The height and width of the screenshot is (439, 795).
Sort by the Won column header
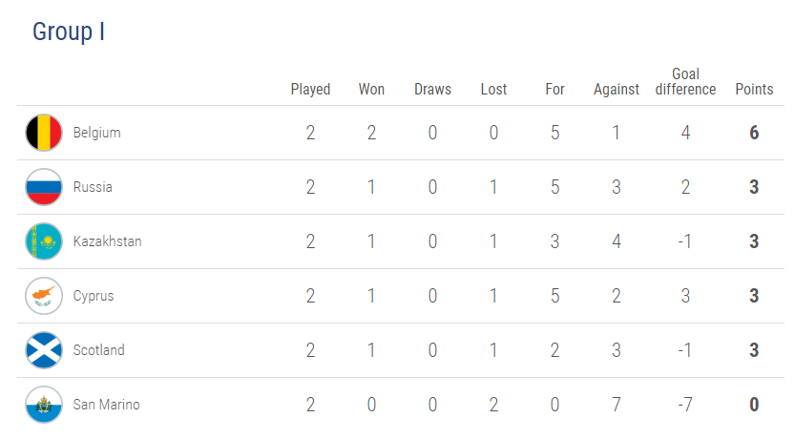coord(371,89)
